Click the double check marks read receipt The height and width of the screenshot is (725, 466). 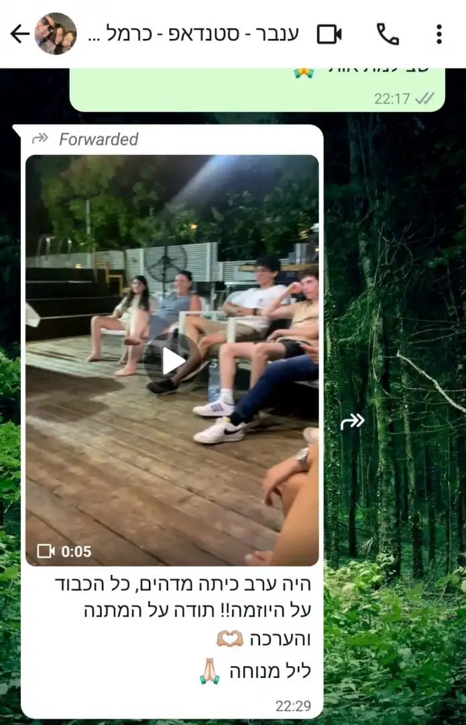424,98
